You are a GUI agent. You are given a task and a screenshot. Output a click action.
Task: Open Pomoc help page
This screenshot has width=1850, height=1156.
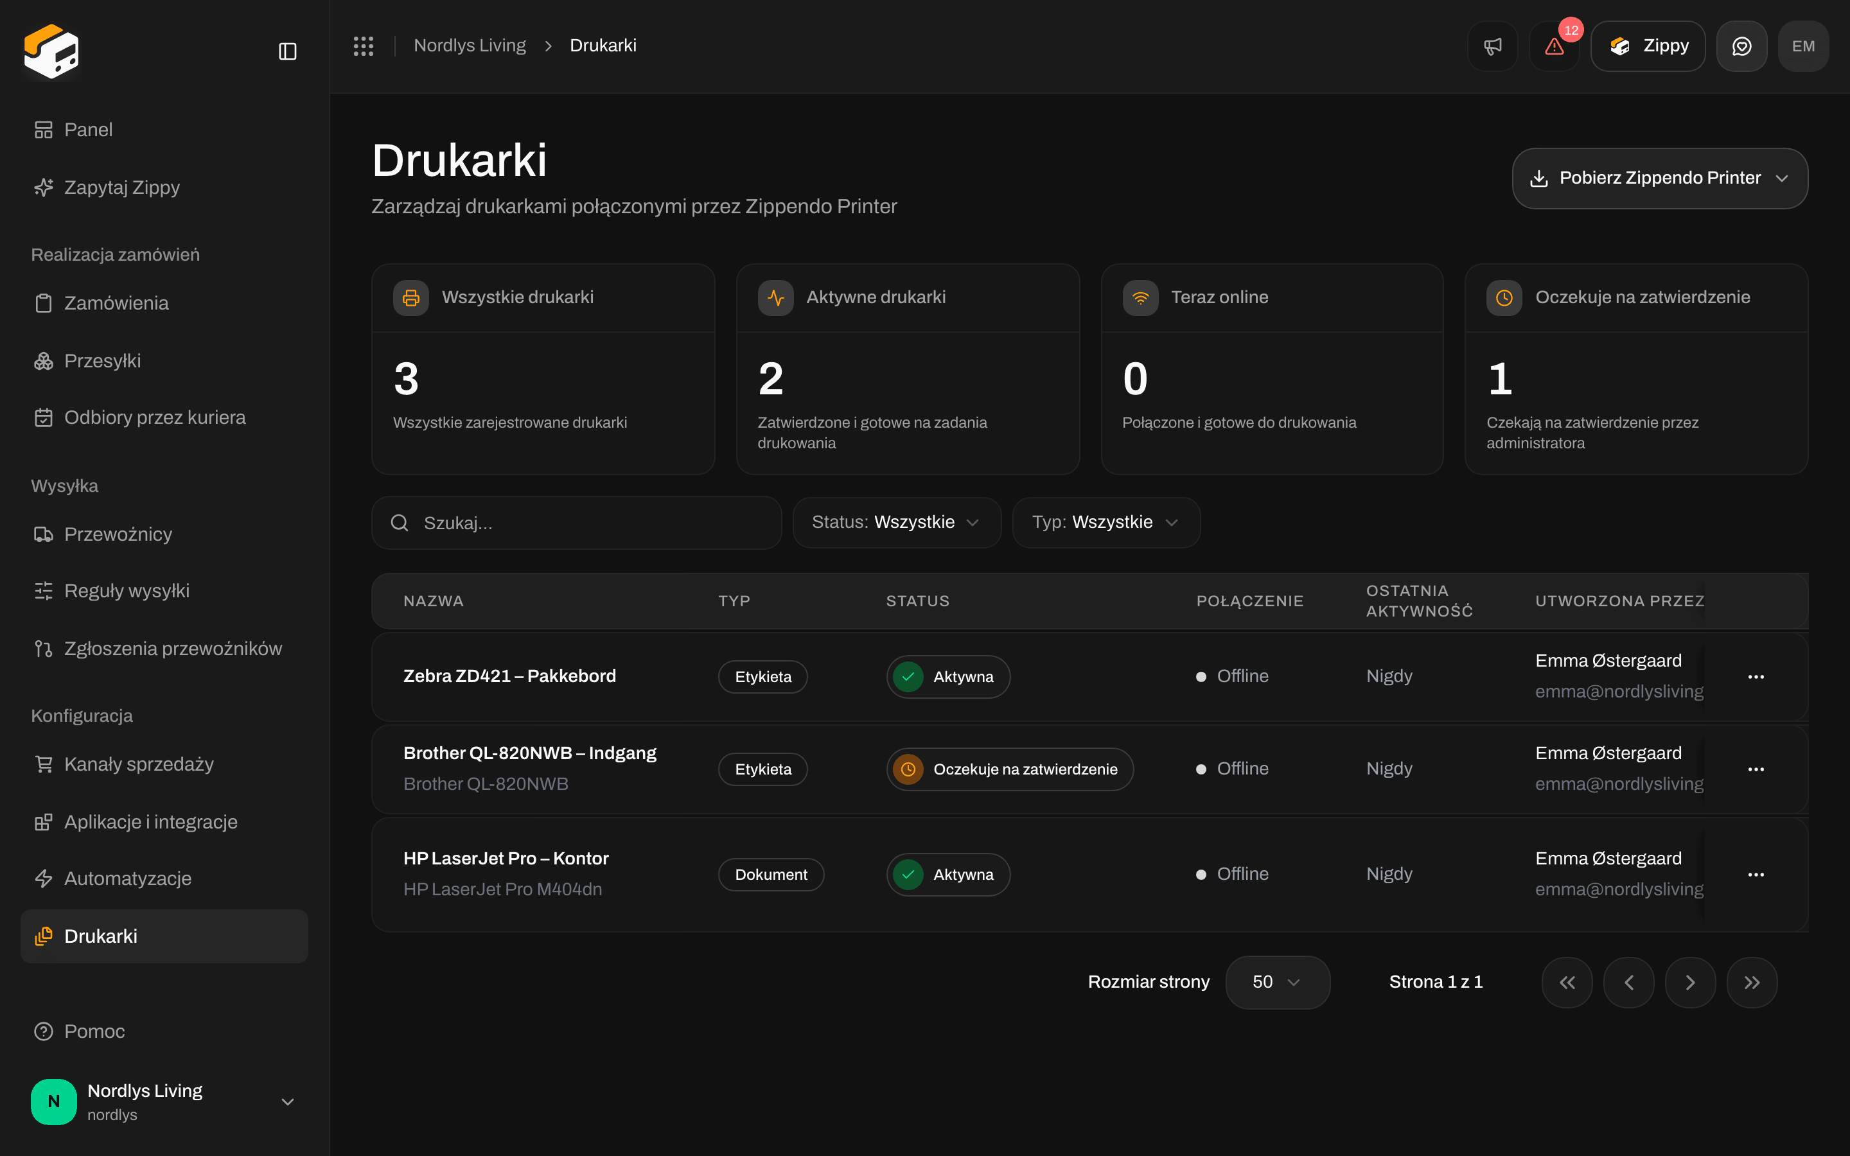pyautogui.click(x=164, y=1031)
